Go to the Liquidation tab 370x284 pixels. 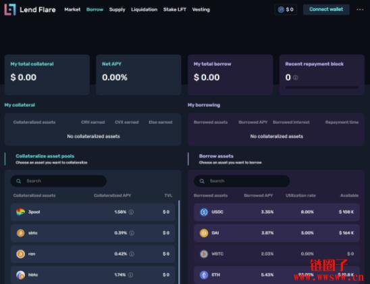click(x=144, y=9)
